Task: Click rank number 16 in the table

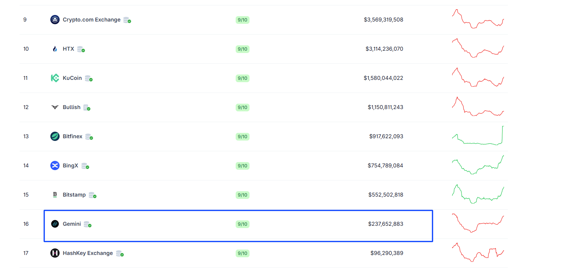Action: point(26,224)
